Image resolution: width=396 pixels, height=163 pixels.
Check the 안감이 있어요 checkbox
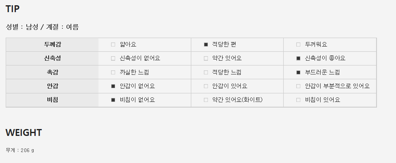[x=206, y=86]
